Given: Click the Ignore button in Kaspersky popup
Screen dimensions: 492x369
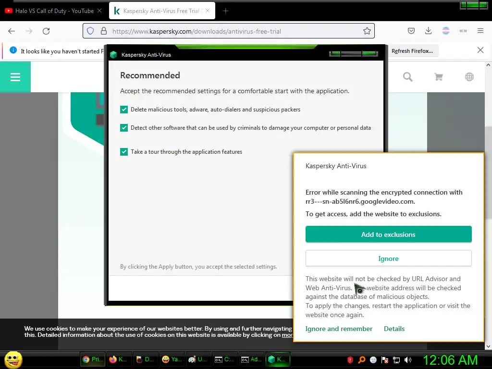Looking at the screenshot, I should [x=388, y=258].
